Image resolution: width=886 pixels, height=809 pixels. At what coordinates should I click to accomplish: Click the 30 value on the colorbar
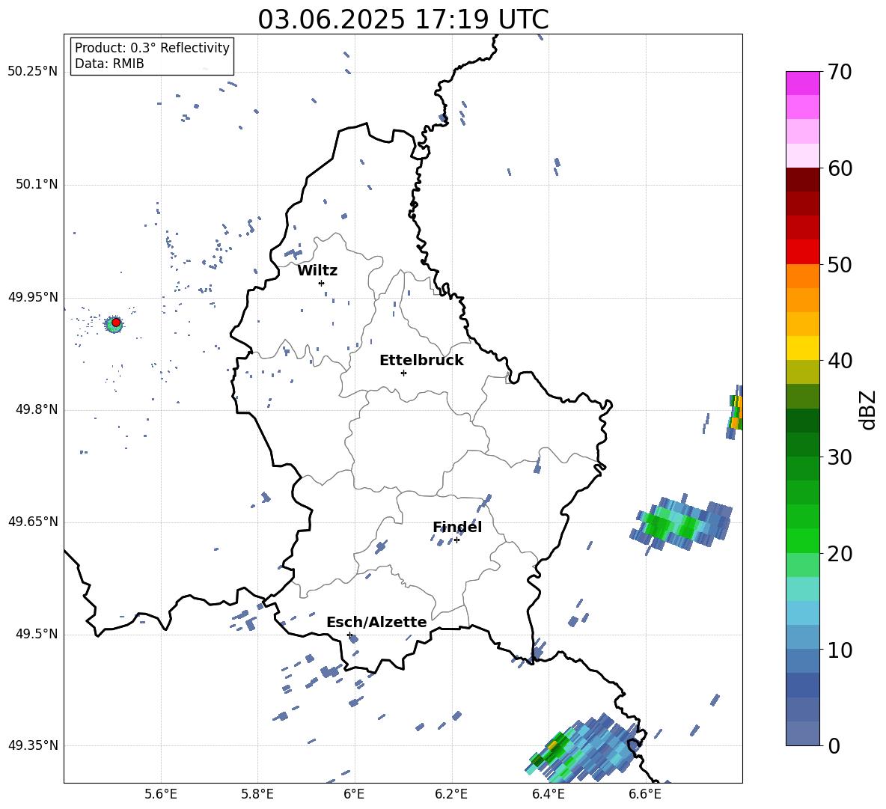pyautogui.click(x=840, y=457)
